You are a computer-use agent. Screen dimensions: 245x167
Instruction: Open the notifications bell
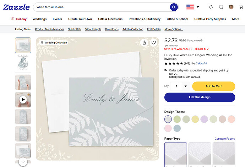tap(211, 7)
